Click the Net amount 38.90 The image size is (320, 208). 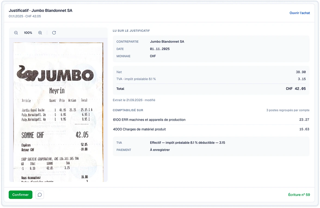click(301, 72)
